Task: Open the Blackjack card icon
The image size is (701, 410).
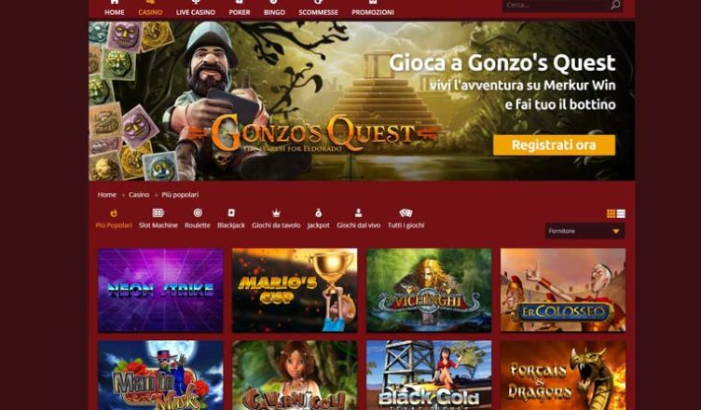Action: click(x=231, y=212)
